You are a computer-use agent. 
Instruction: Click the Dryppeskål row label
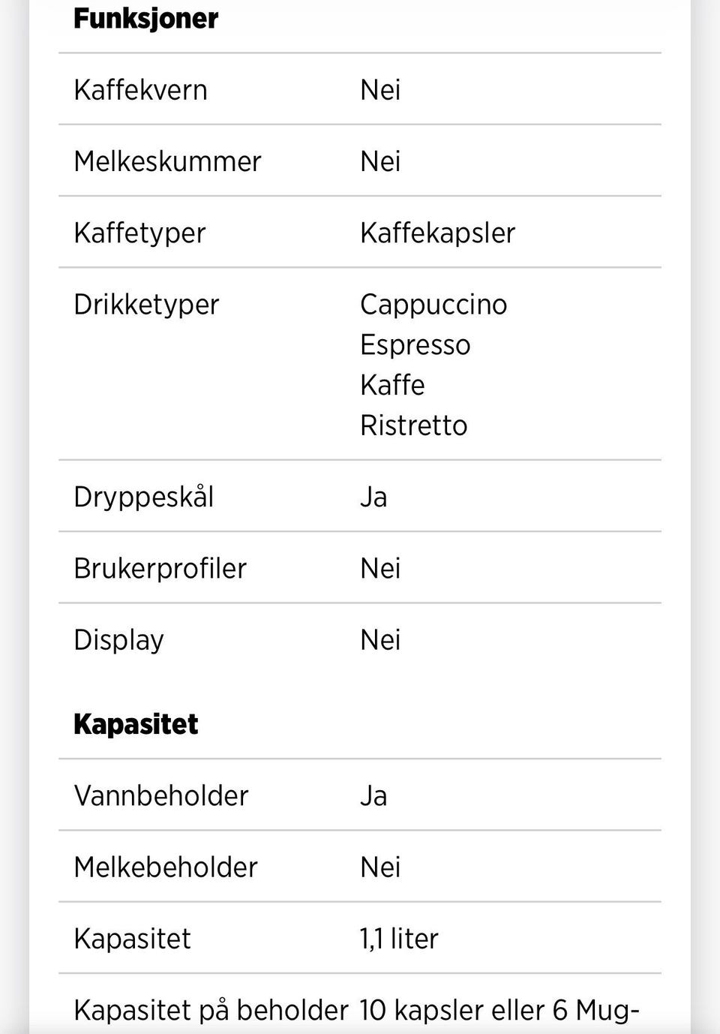point(144,497)
